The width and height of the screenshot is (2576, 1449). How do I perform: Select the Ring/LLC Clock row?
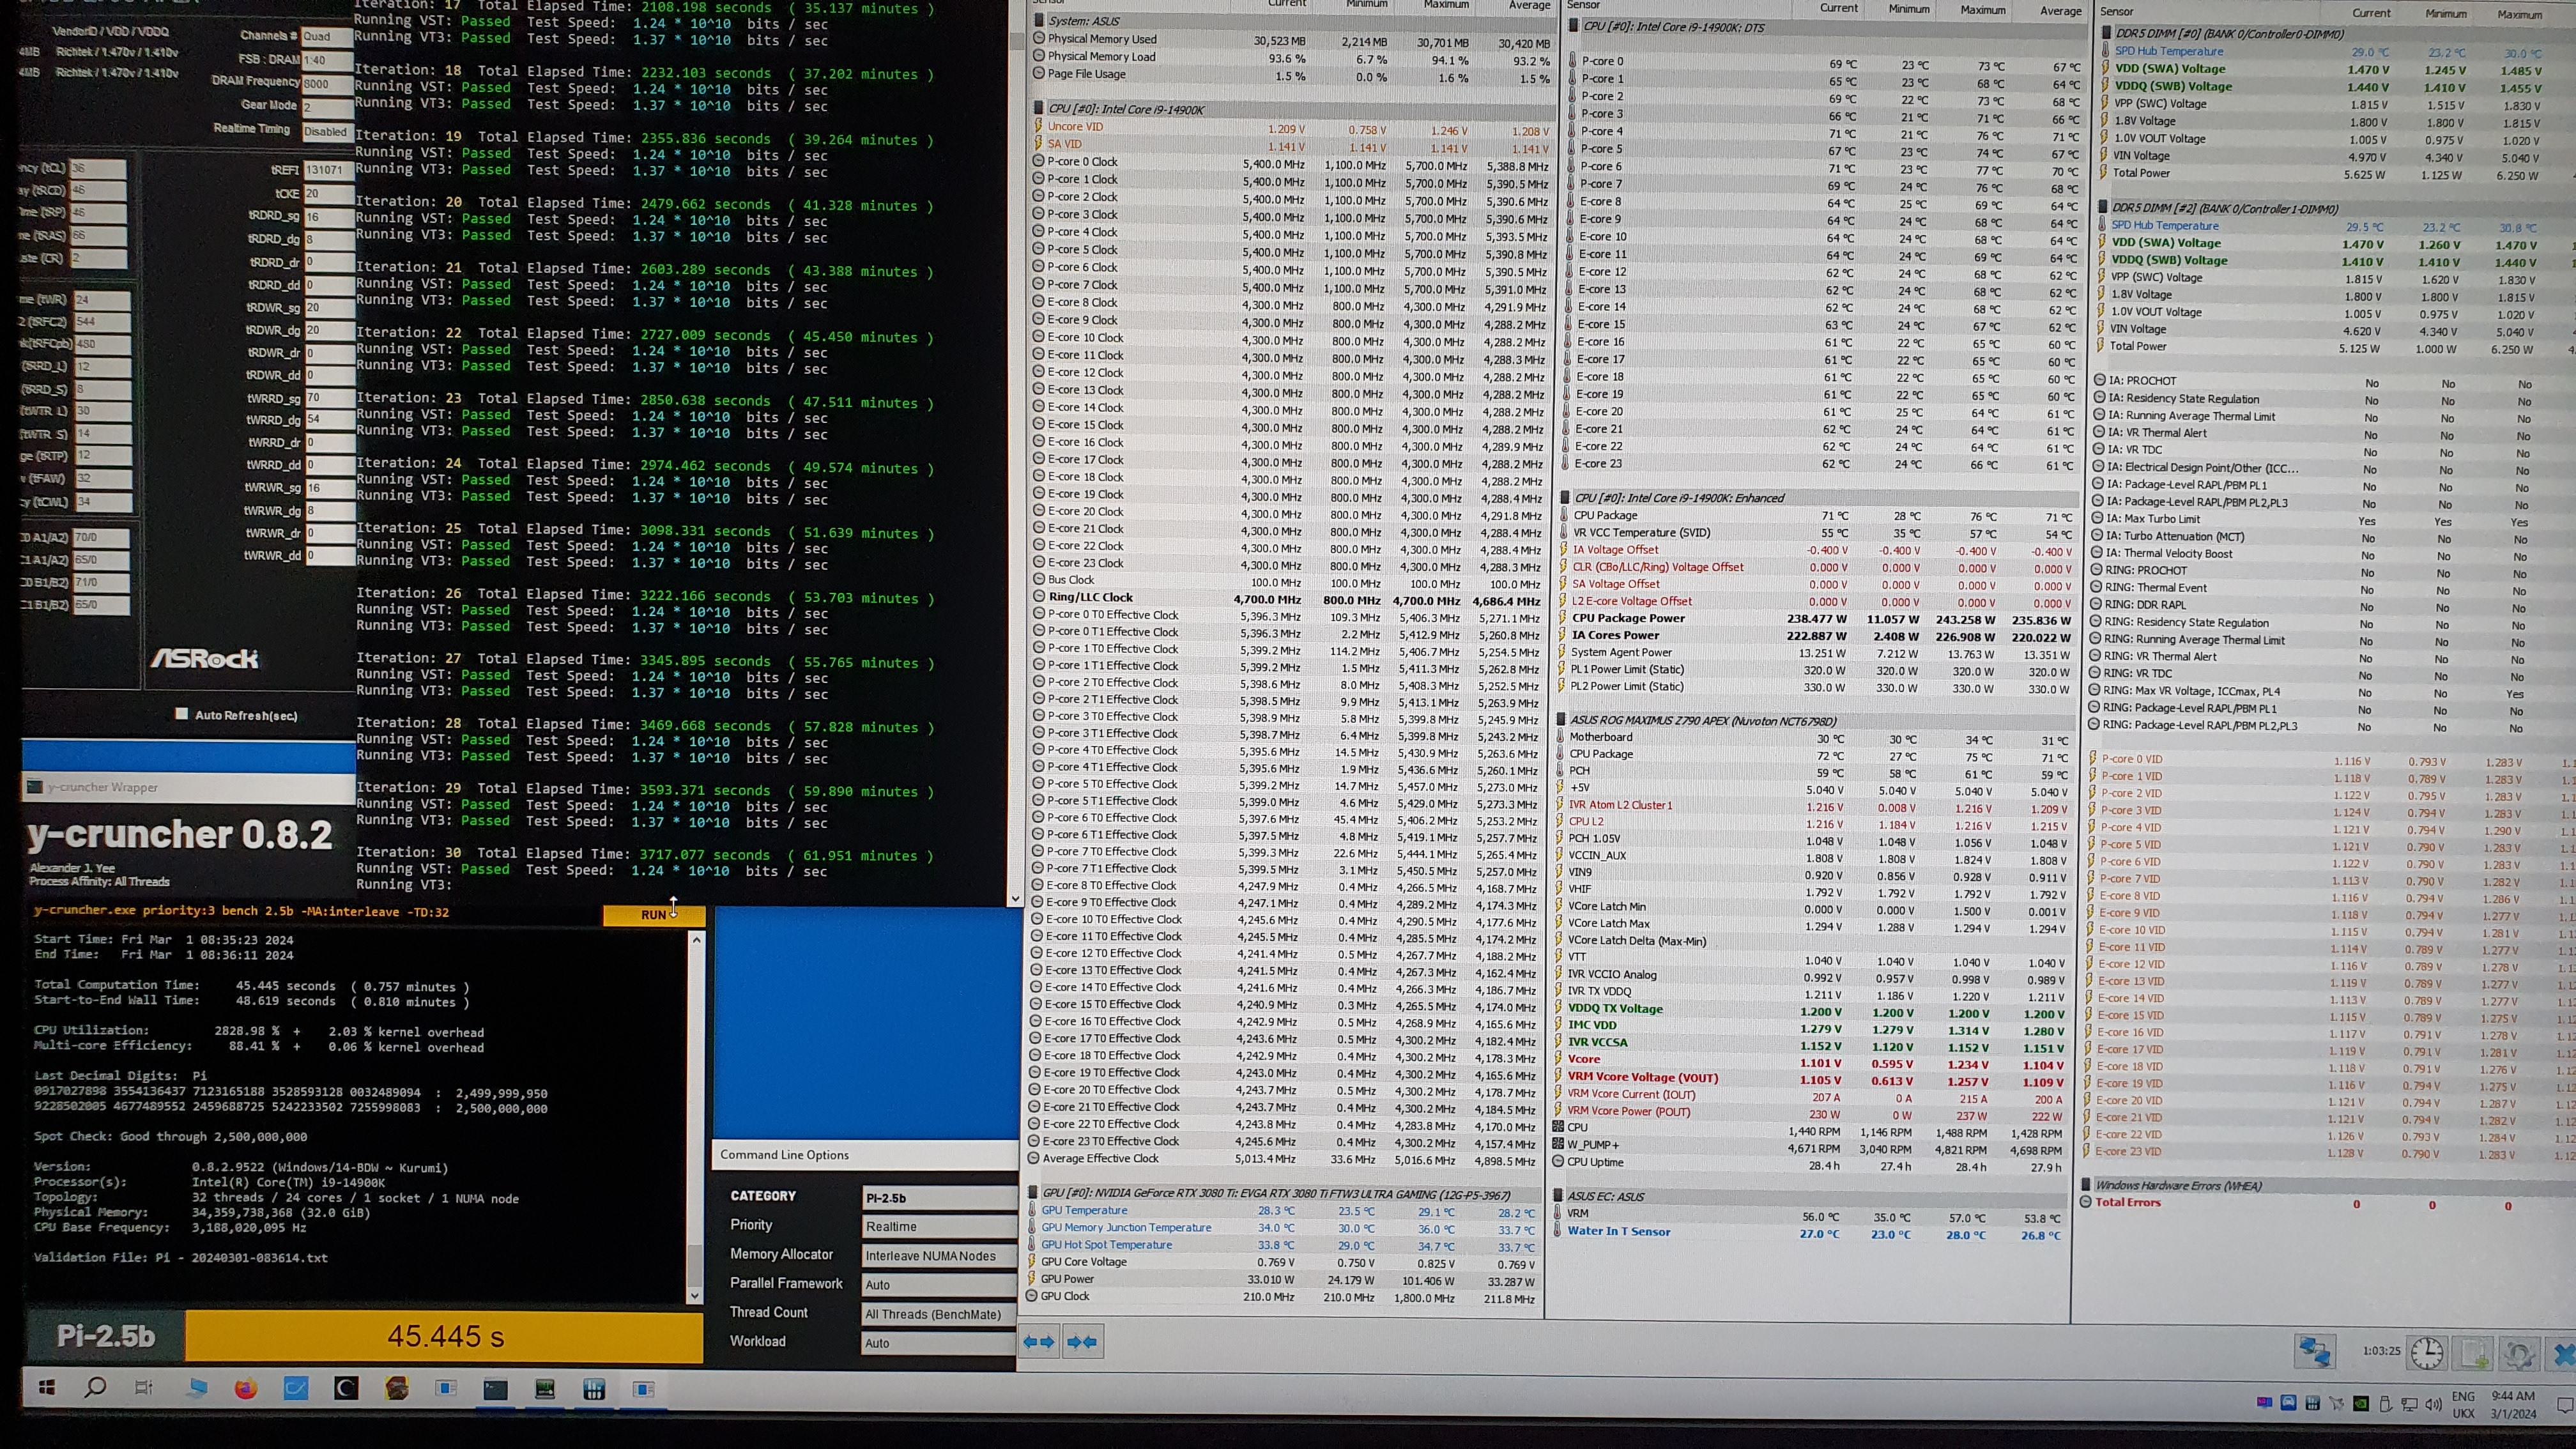1289,598
